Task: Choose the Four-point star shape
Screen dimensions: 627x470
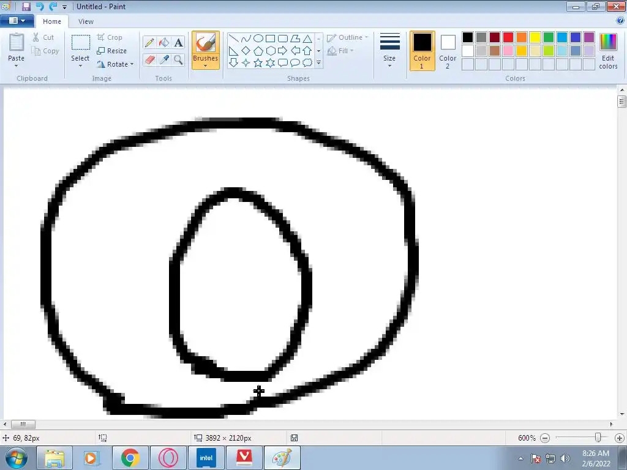Action: click(246, 63)
